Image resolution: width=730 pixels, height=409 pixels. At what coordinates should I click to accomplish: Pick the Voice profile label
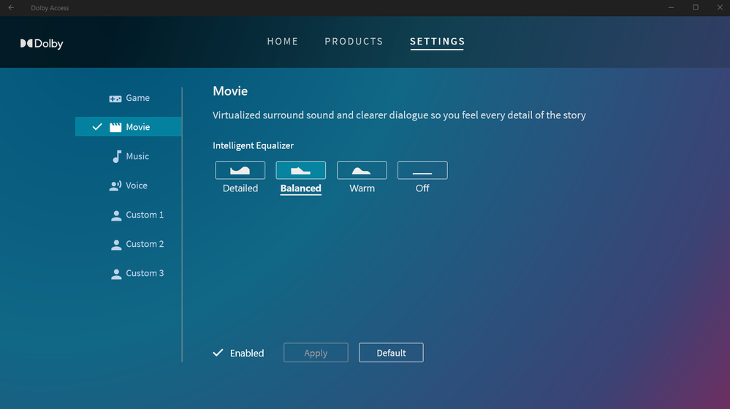[x=137, y=186]
